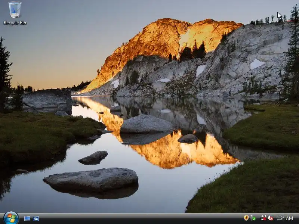Screen dimensions: 299x224
Task: Click the 1:24 AM taskbar clock
Action: 285,218
